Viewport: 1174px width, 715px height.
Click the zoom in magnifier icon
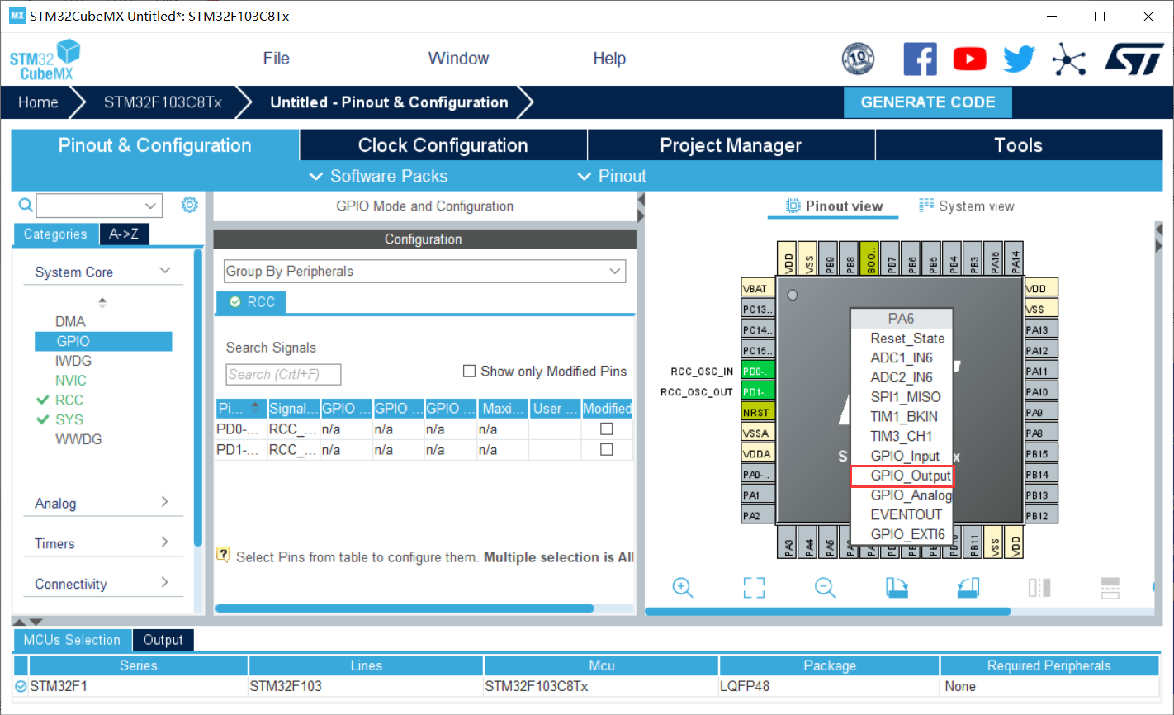(683, 587)
